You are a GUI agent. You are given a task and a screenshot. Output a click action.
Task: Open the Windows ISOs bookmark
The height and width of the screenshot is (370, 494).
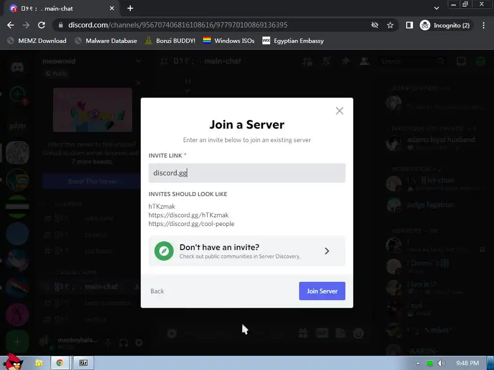[x=229, y=40]
